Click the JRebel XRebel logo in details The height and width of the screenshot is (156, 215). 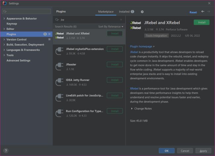tap(136, 25)
